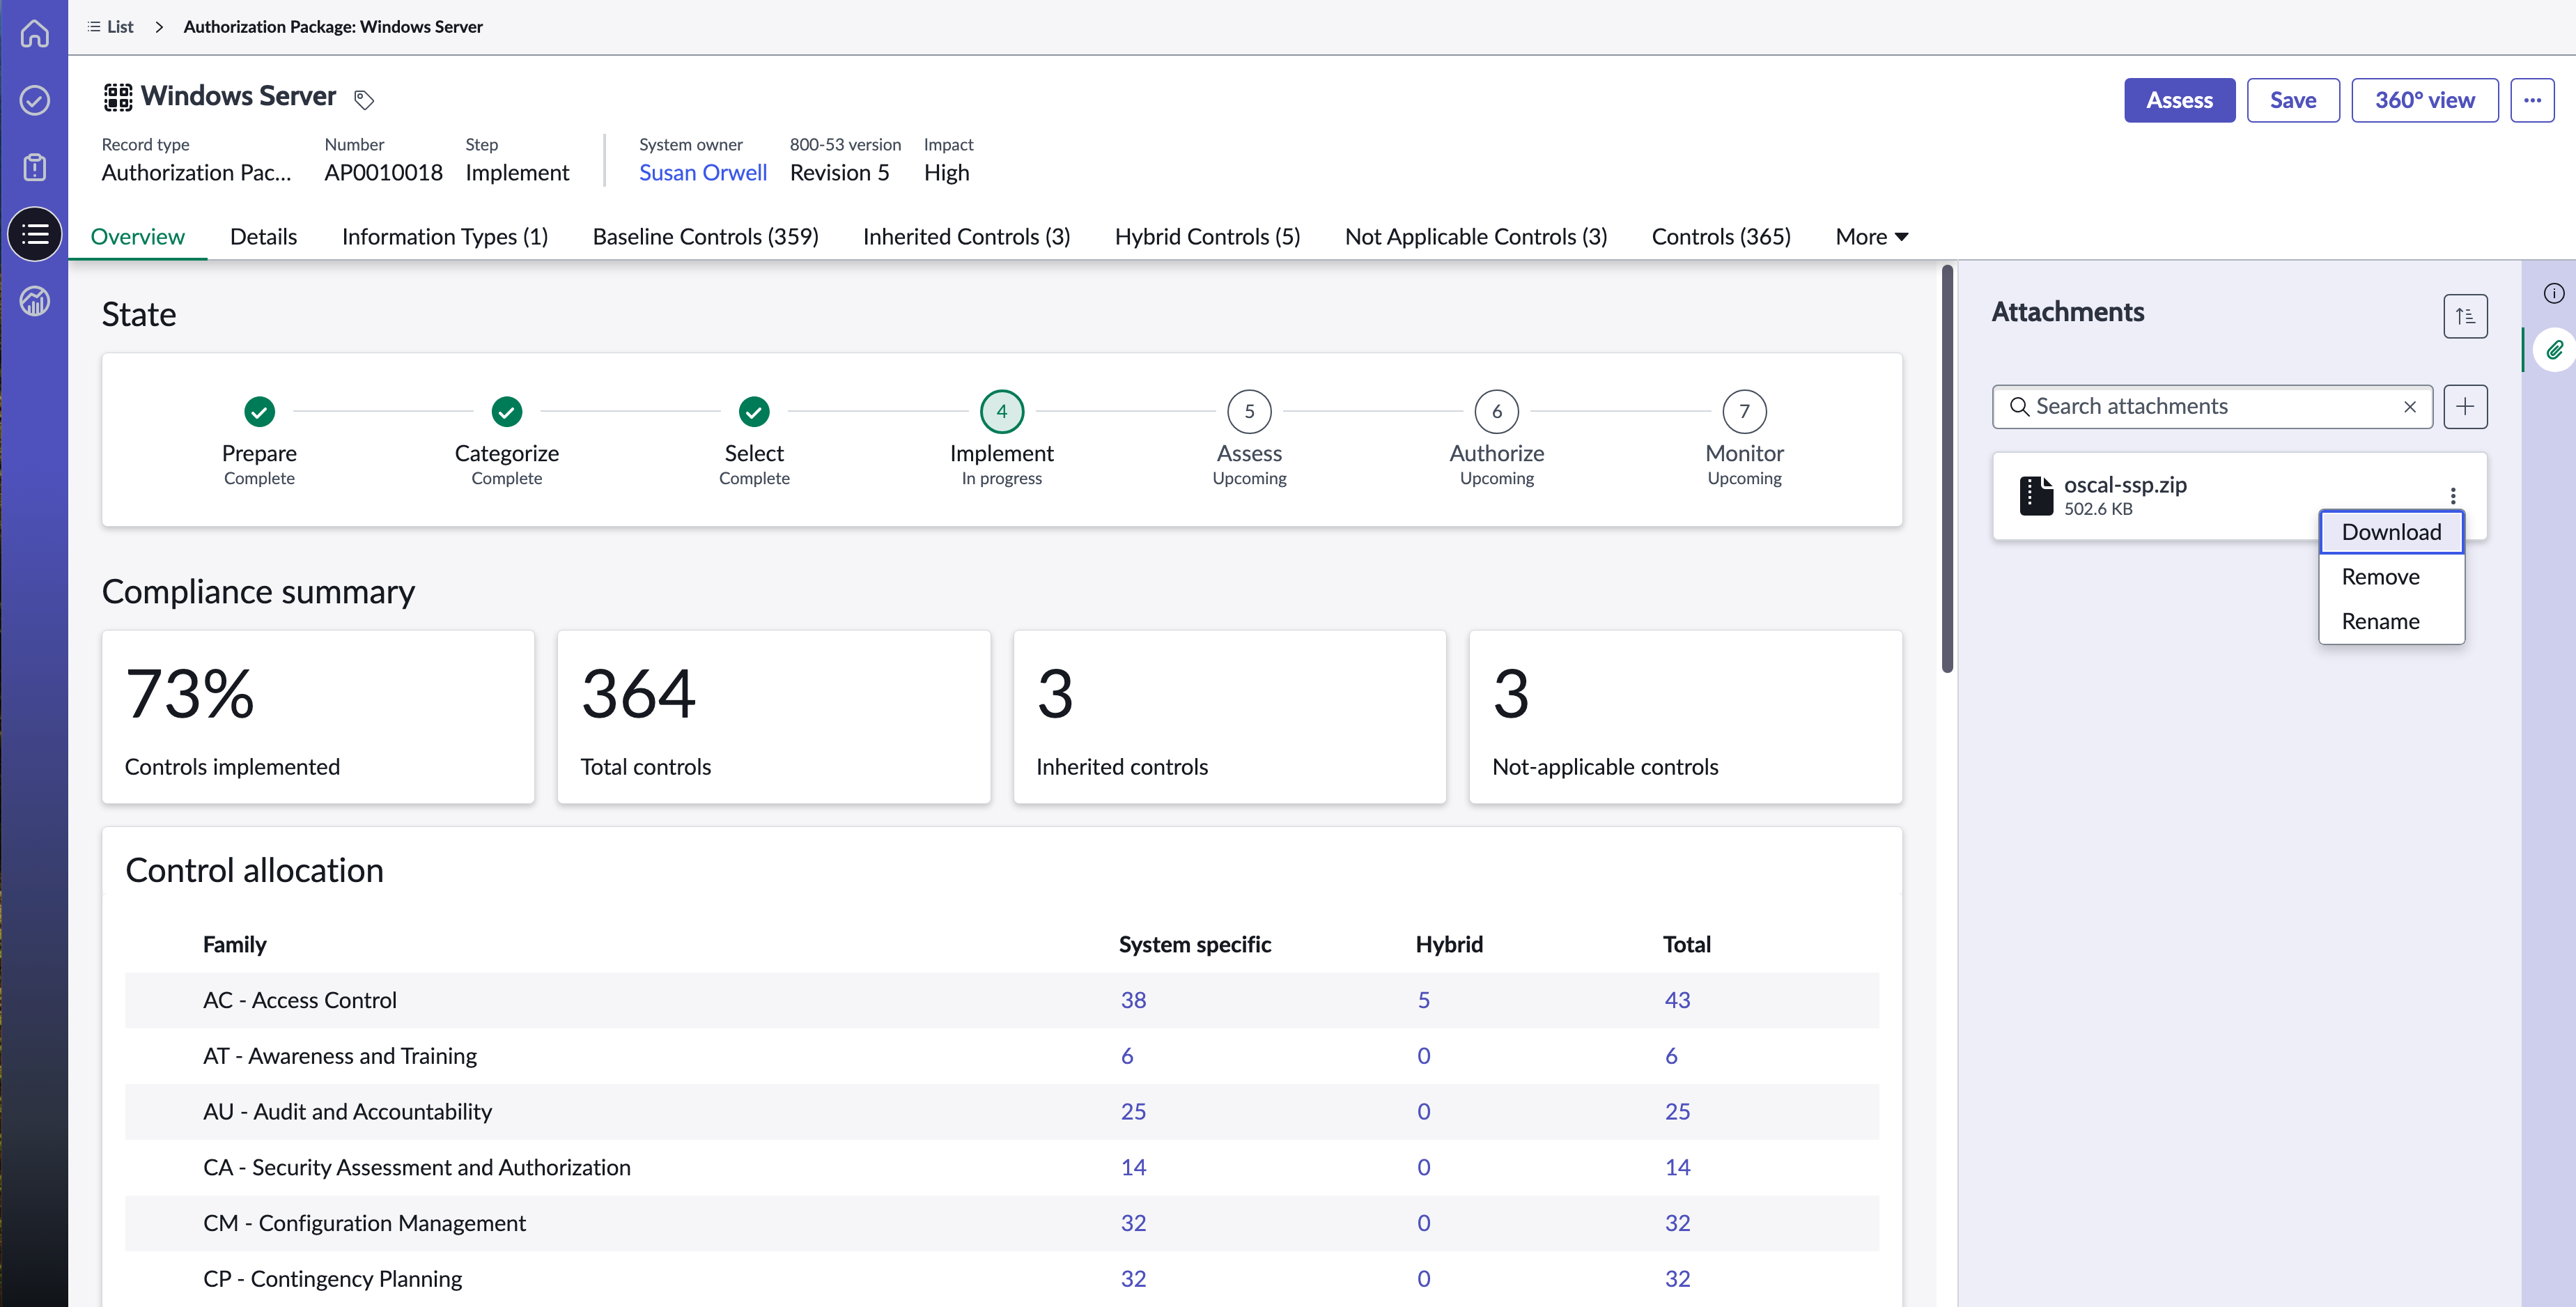The height and width of the screenshot is (1307, 2576).
Task: Open Audit and Accountability system specific count
Action: pos(1133,1111)
